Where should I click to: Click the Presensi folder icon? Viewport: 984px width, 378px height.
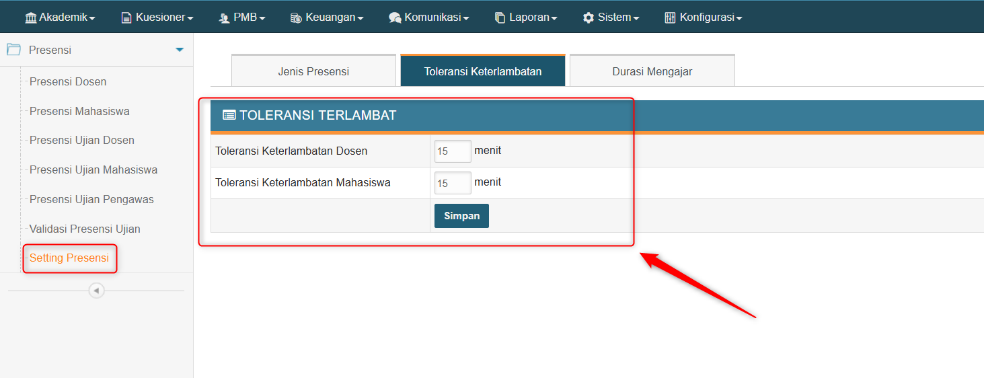pos(13,50)
